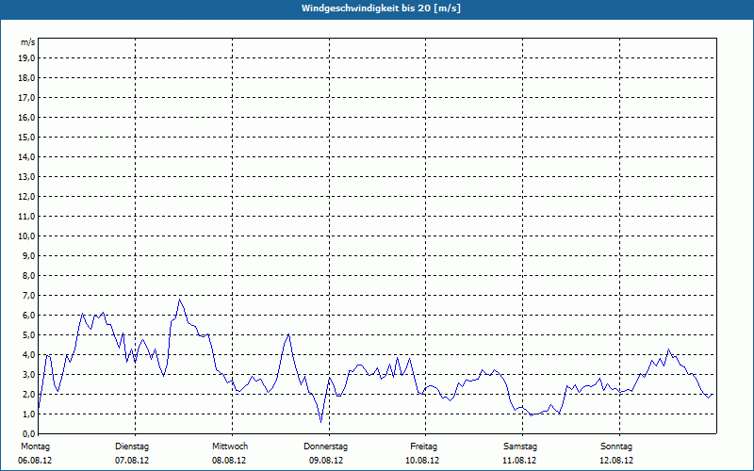Click the 'Sonntag' day label
This screenshot has height=471, width=754.
[616, 447]
